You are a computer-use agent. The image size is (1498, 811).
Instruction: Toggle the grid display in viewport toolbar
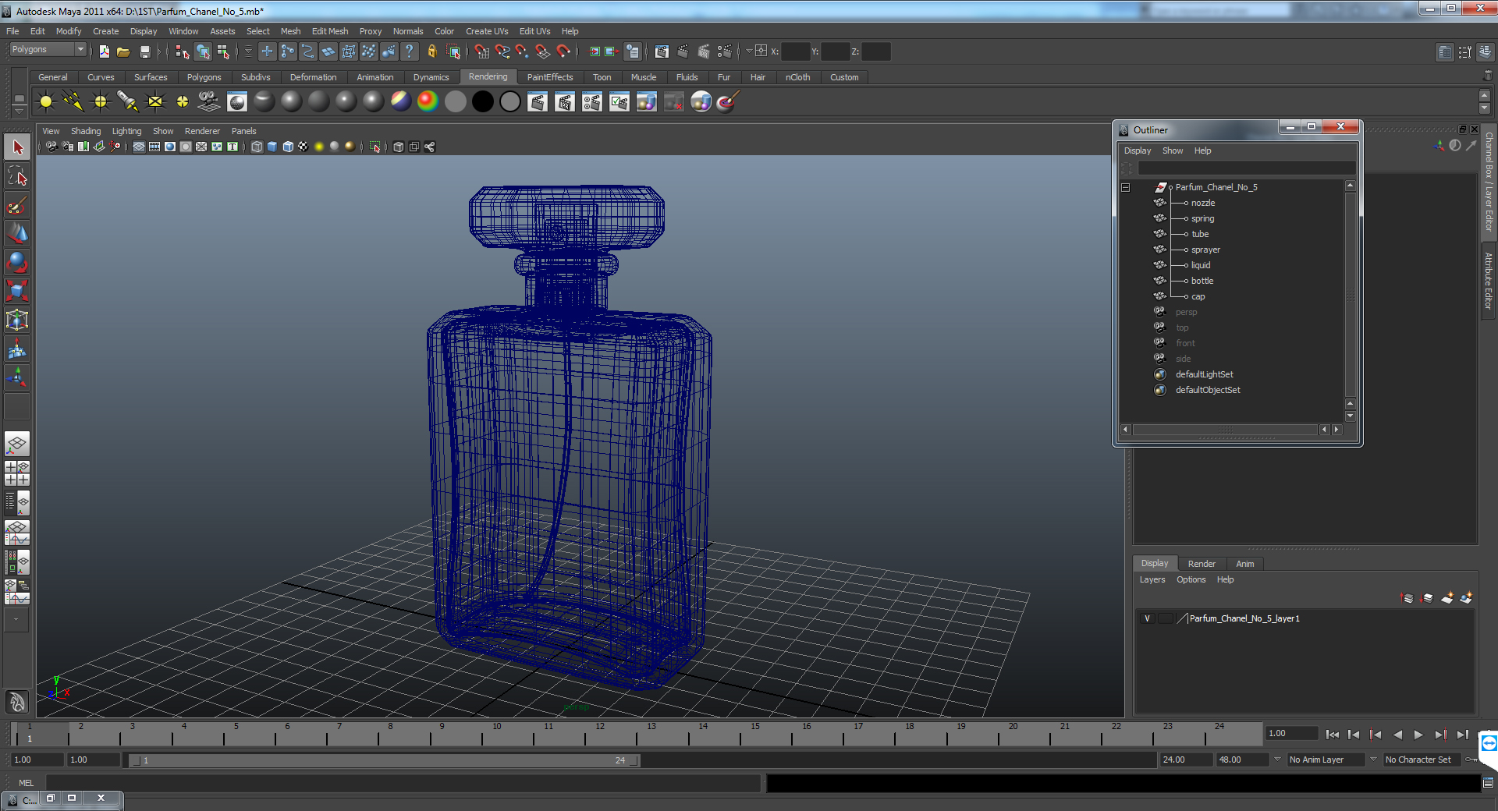coord(139,147)
